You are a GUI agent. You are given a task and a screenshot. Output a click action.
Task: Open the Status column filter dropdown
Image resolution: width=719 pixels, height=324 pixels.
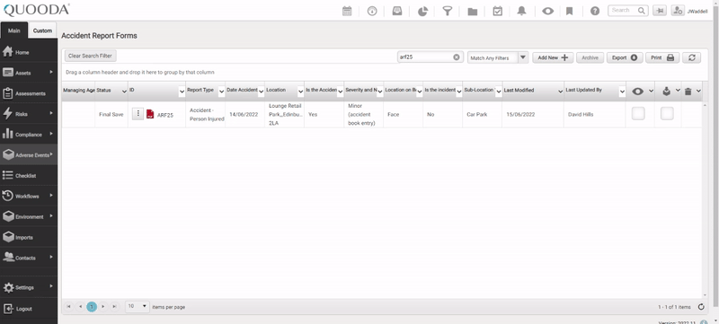tap(124, 92)
